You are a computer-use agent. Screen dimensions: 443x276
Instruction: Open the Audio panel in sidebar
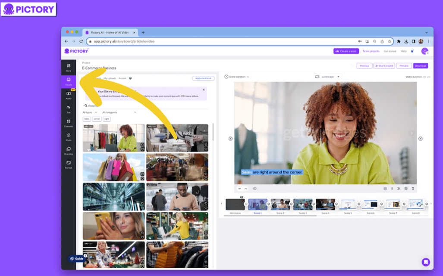[x=69, y=95]
